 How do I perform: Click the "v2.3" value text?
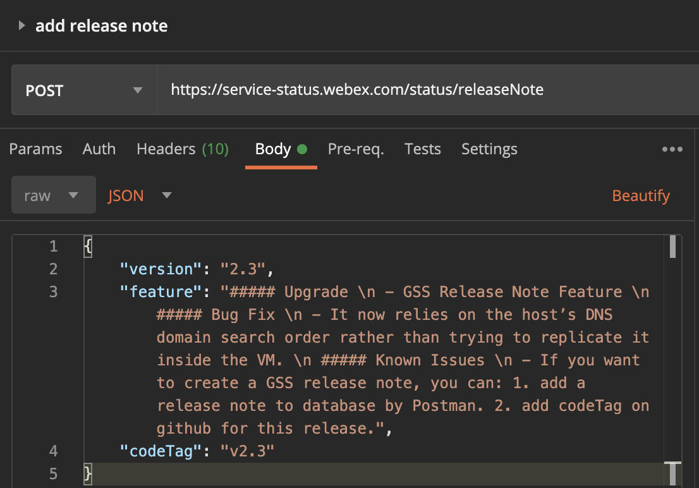tap(247, 451)
